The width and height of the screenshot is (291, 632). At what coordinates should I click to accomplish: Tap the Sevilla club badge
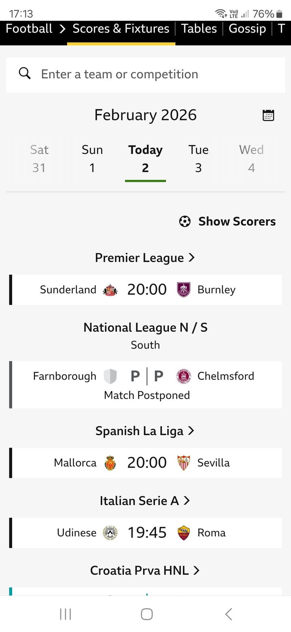point(184,463)
